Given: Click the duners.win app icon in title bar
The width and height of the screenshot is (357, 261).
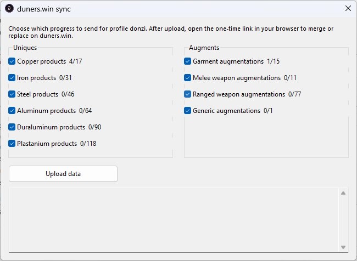Looking at the screenshot, I should tap(9, 8).
